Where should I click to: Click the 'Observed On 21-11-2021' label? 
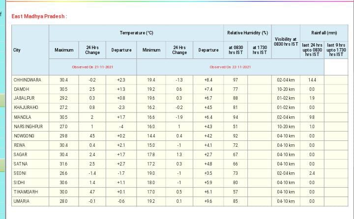pos(92,67)
